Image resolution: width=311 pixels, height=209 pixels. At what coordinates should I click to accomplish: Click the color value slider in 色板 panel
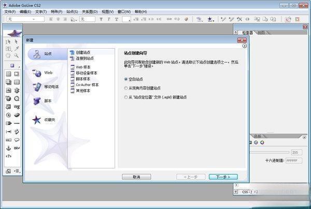[x=270, y=152]
